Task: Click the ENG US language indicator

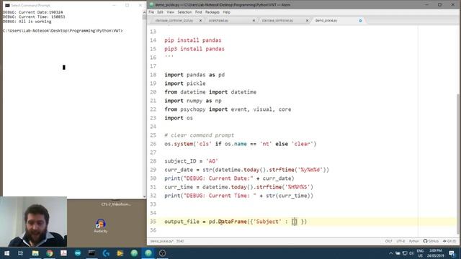Action: pos(420,253)
